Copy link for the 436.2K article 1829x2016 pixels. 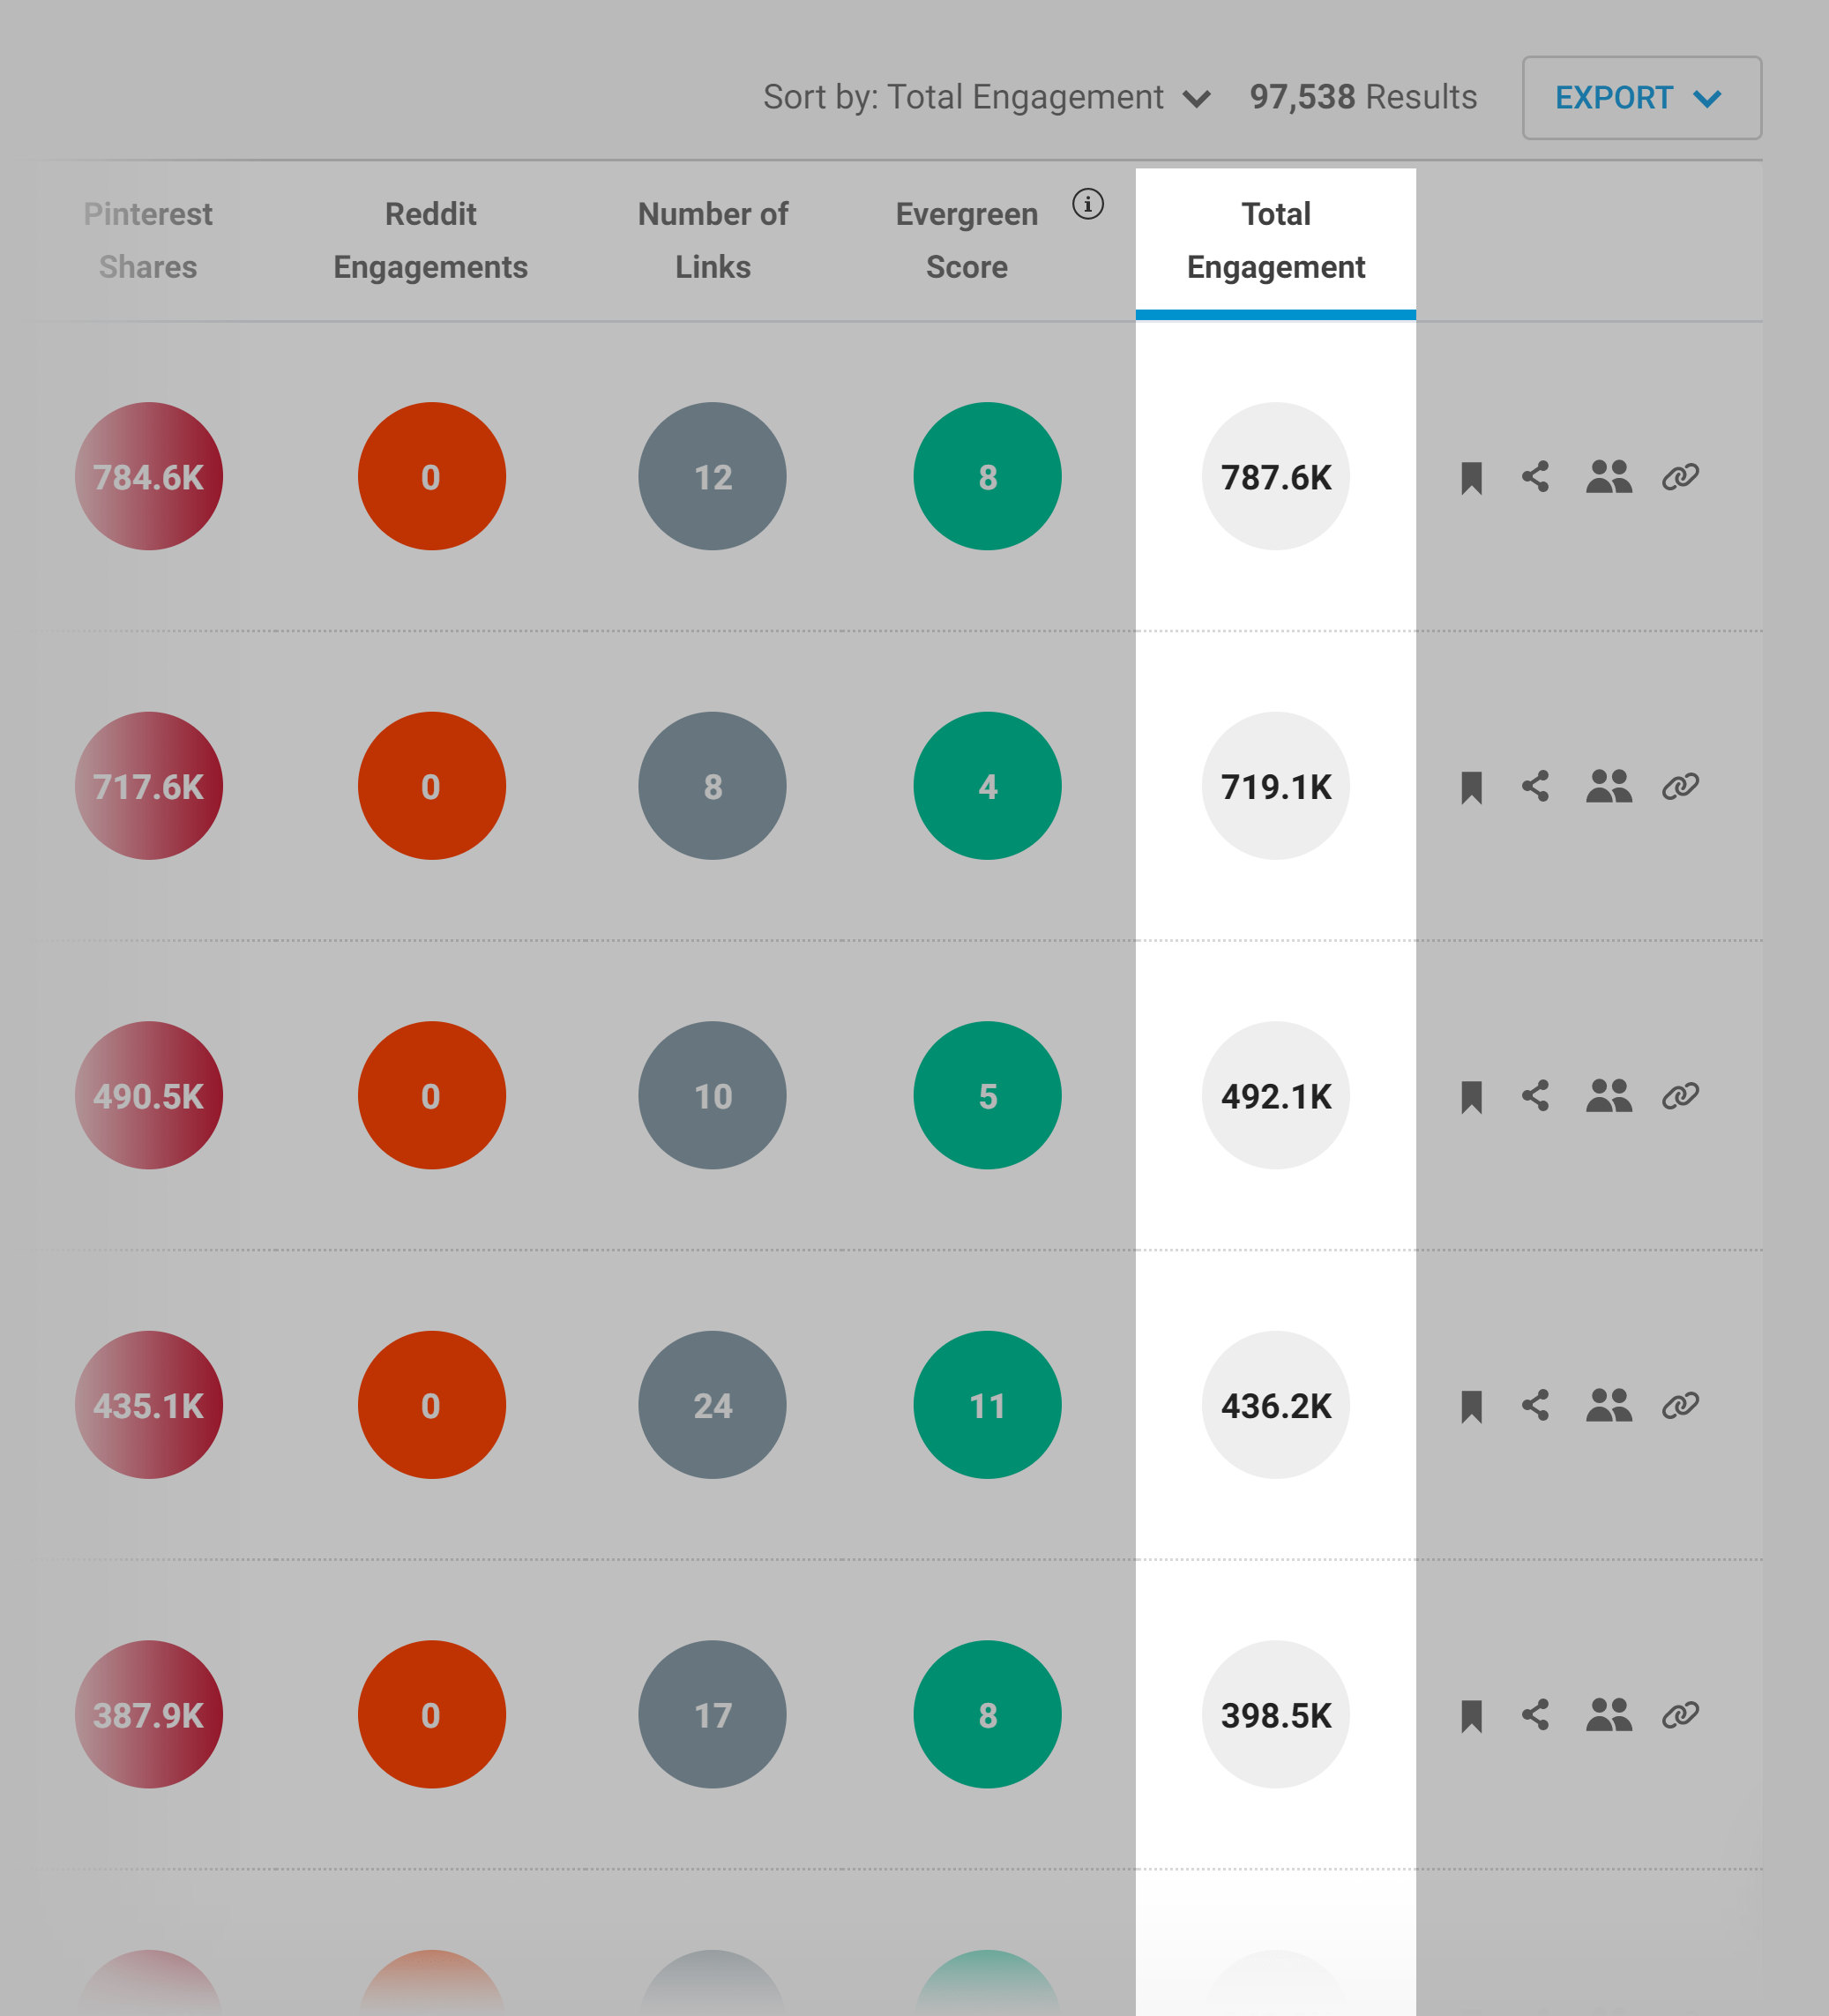coord(1679,1405)
